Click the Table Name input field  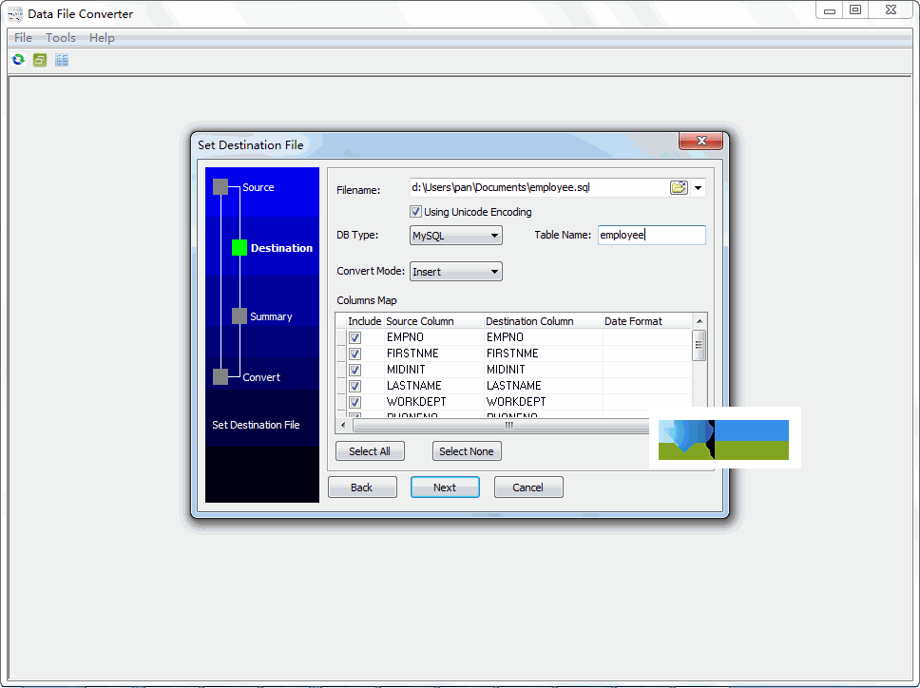651,235
